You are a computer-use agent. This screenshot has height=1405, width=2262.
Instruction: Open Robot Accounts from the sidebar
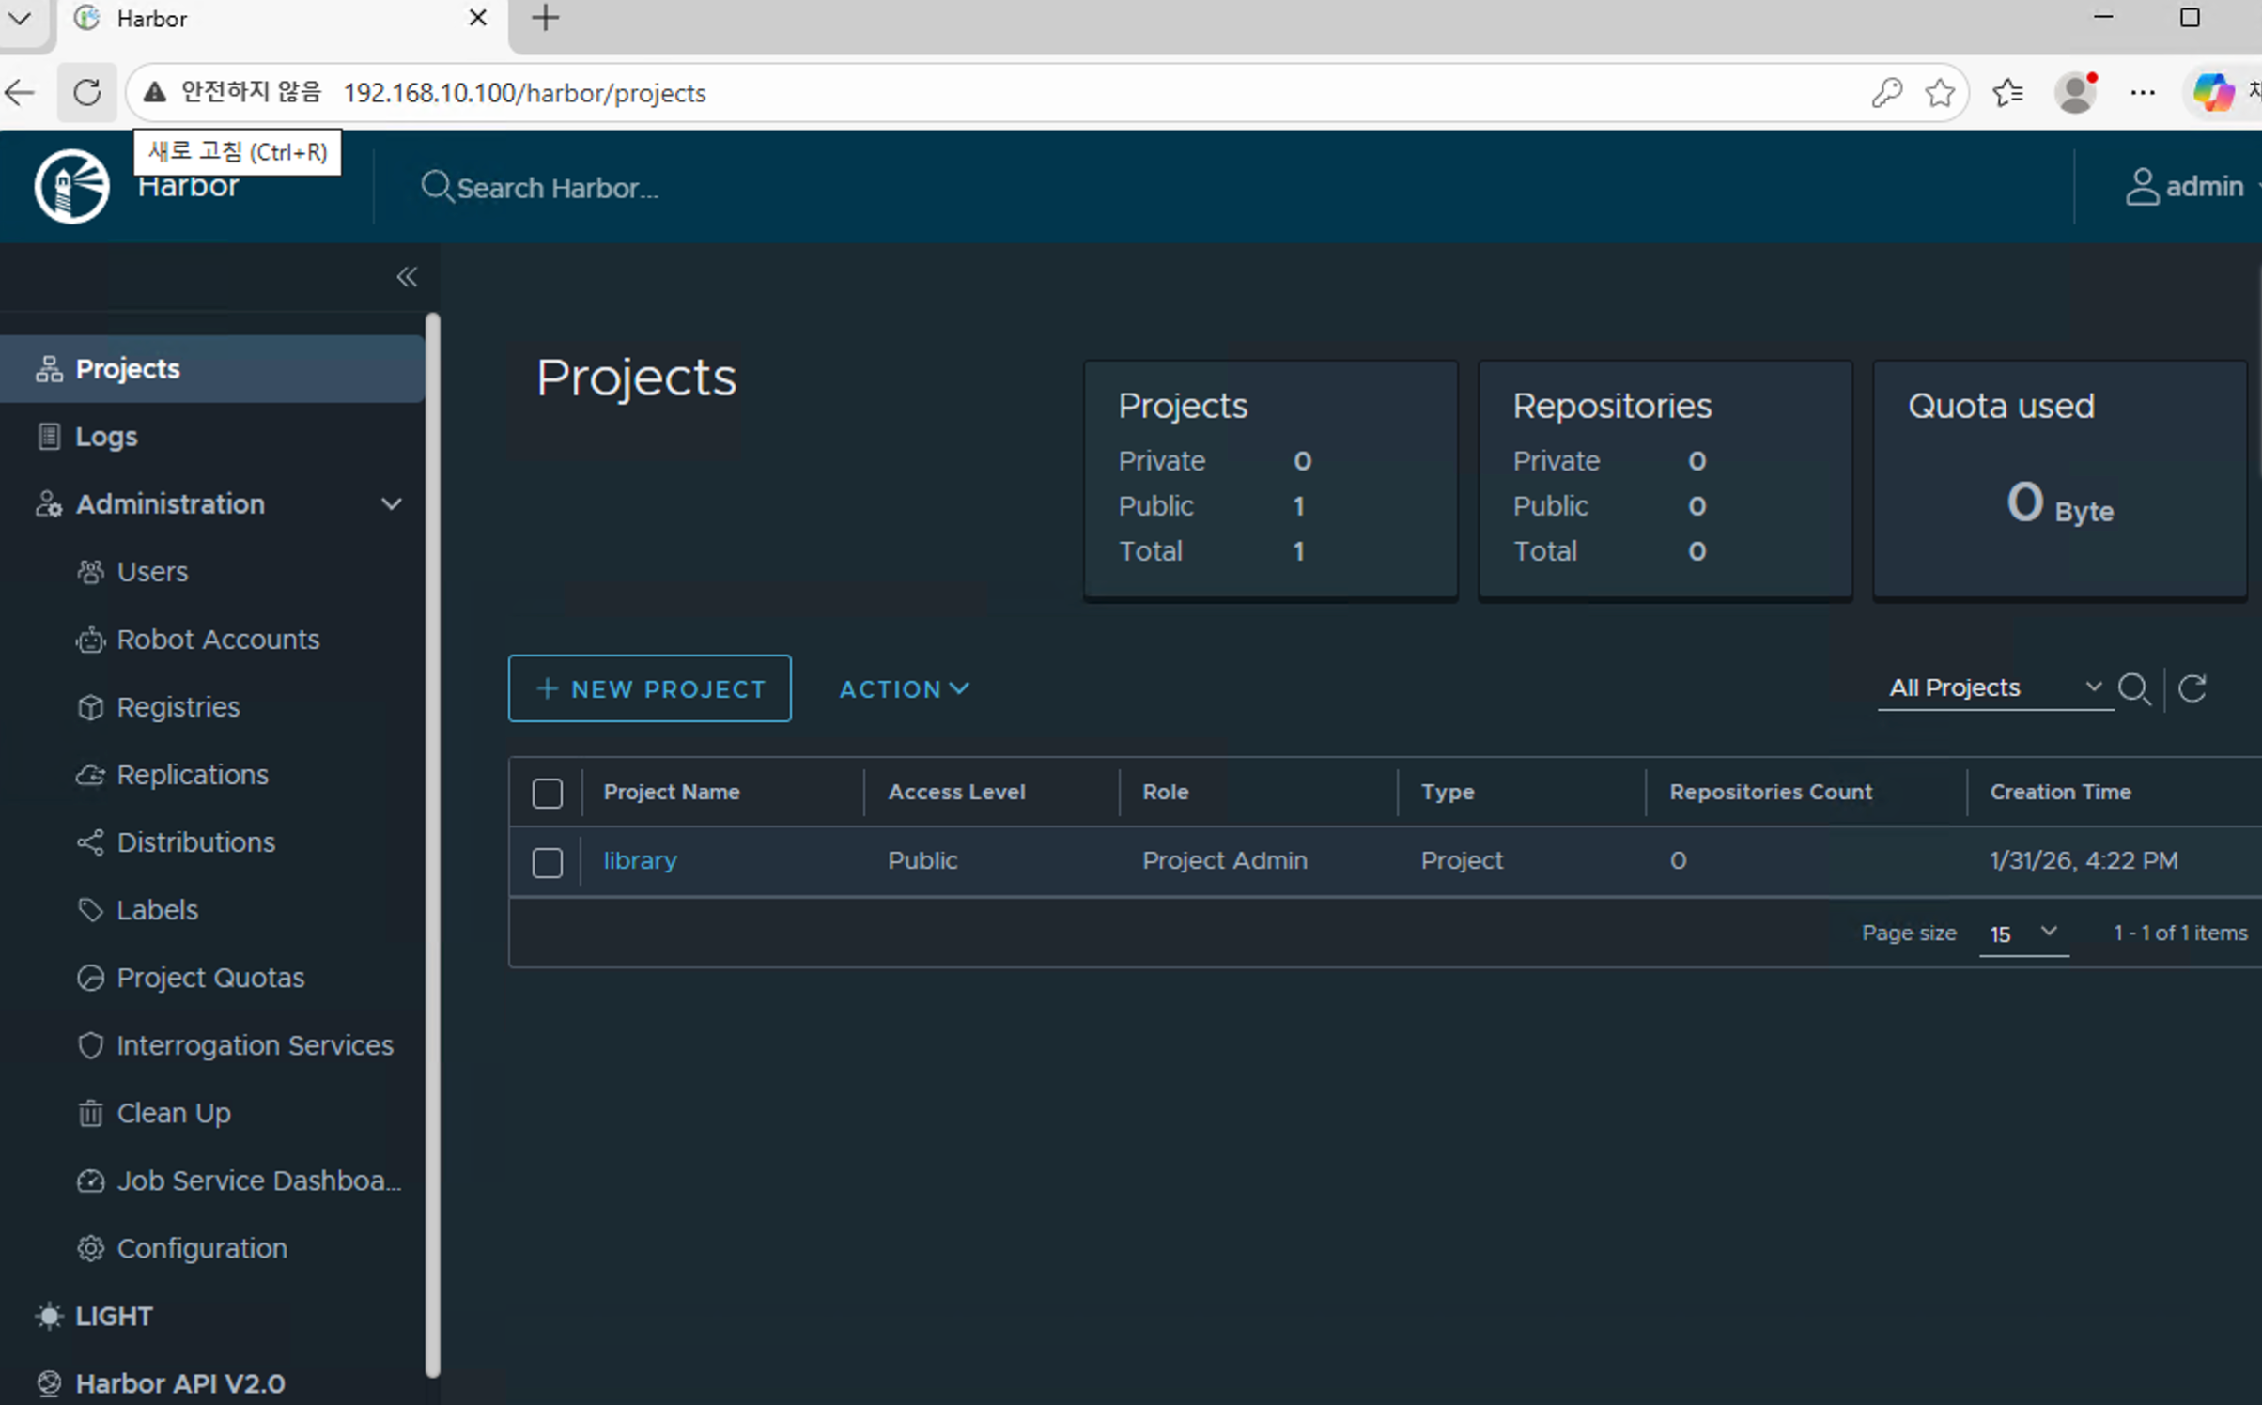point(217,640)
